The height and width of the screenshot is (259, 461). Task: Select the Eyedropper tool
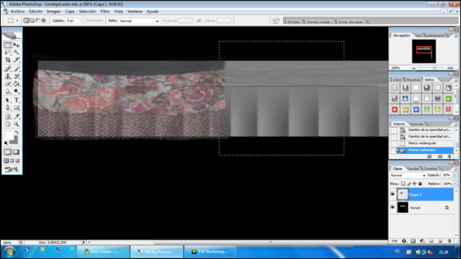point(17,117)
